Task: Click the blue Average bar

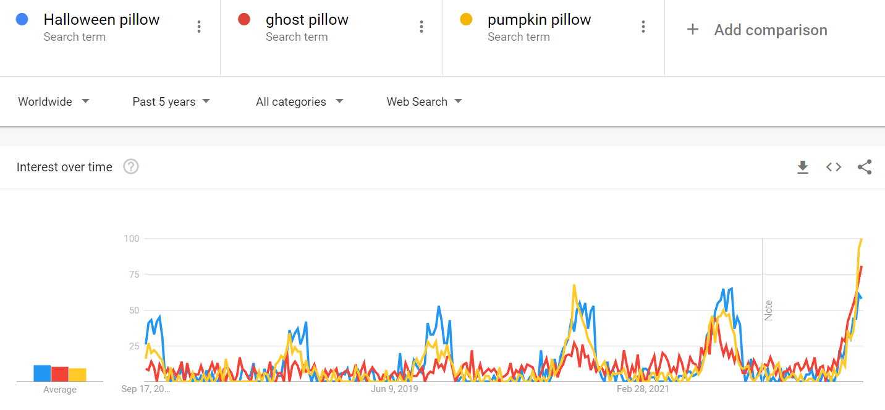Action: (42, 374)
